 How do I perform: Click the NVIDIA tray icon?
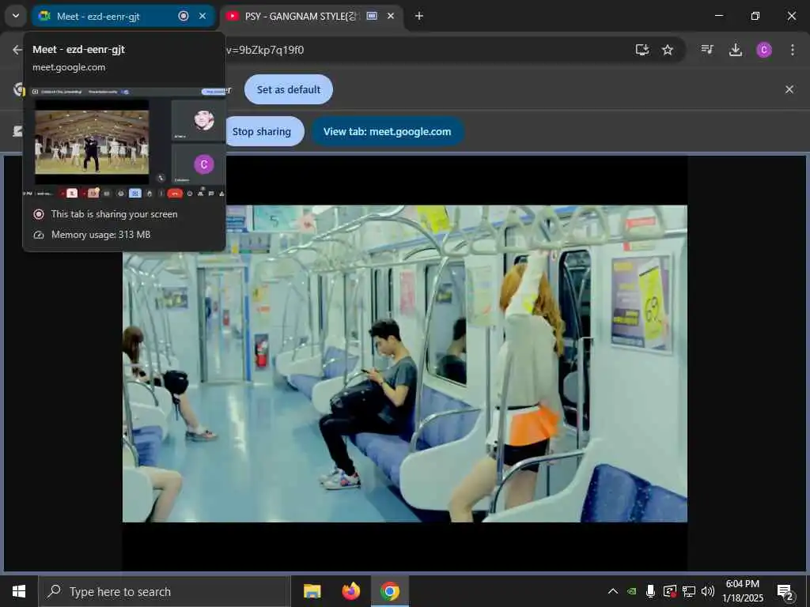tap(632, 591)
